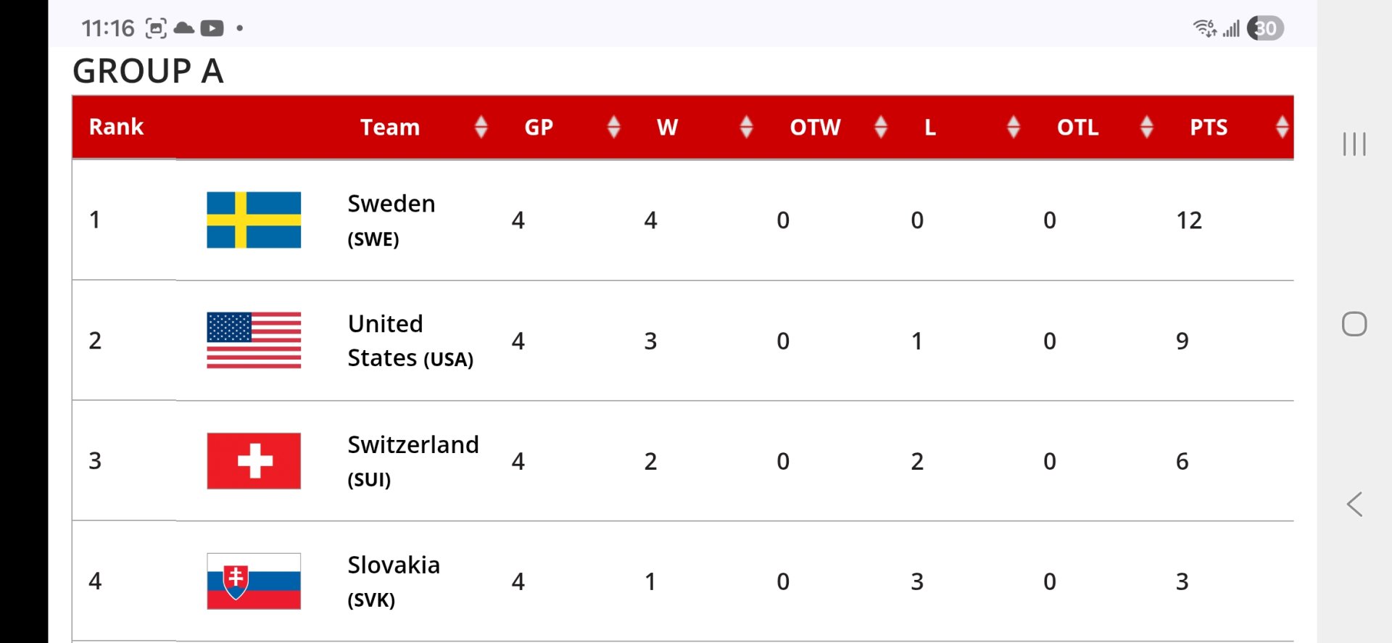Sort table by Team column arrows
The width and height of the screenshot is (1392, 643).
coord(481,128)
